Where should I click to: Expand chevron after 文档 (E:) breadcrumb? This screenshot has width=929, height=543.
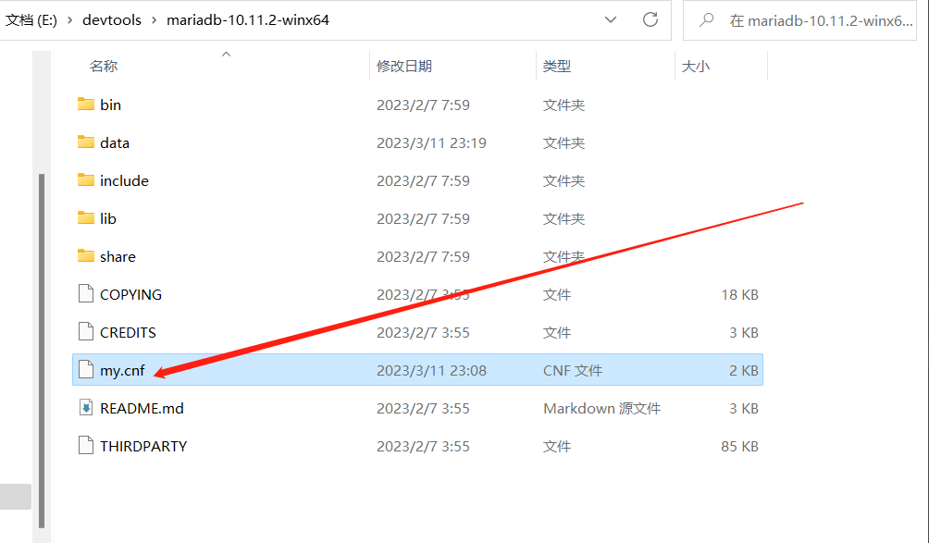pyautogui.click(x=70, y=20)
